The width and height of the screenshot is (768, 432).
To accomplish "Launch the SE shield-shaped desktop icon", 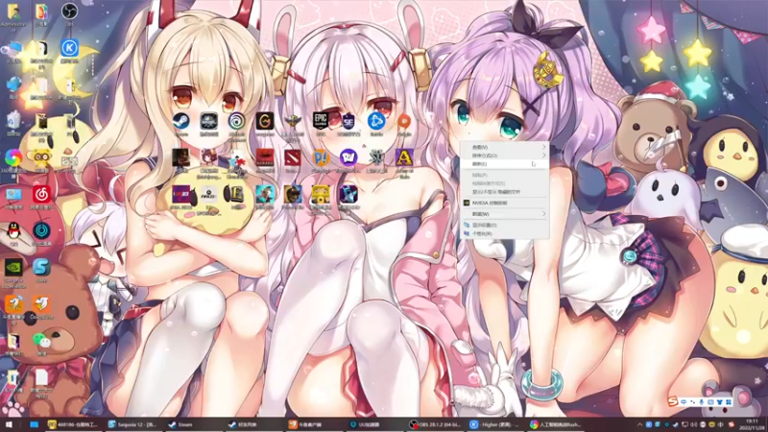I will (348, 123).
